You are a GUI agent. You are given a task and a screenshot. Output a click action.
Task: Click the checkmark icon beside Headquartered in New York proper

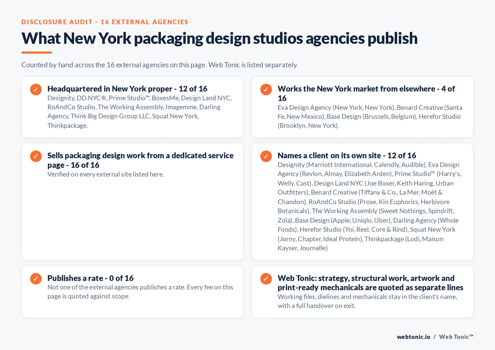coord(36,89)
